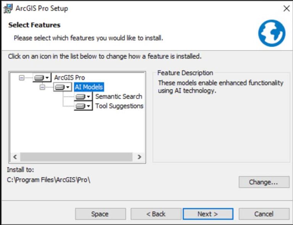Cancel the ArcGIS Pro setup
The width and height of the screenshot is (293, 225).
tap(264, 214)
